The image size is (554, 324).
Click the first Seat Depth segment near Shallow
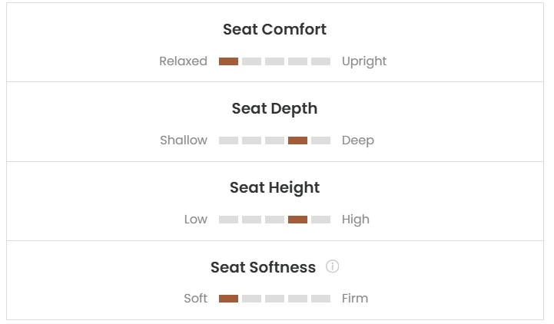point(228,141)
